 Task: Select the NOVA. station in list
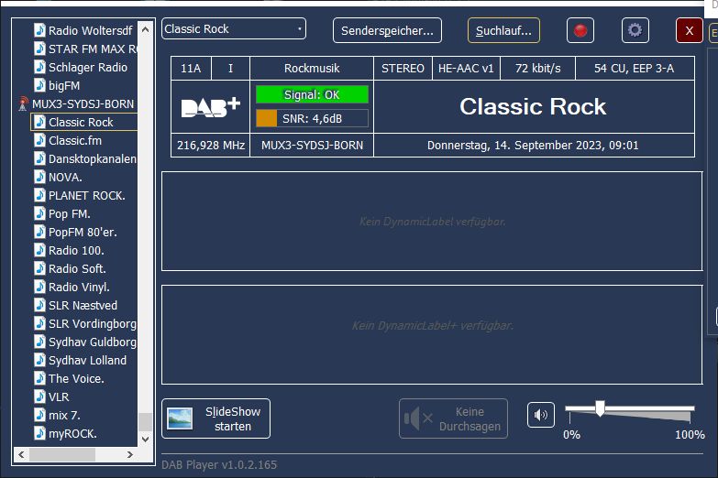(65, 177)
